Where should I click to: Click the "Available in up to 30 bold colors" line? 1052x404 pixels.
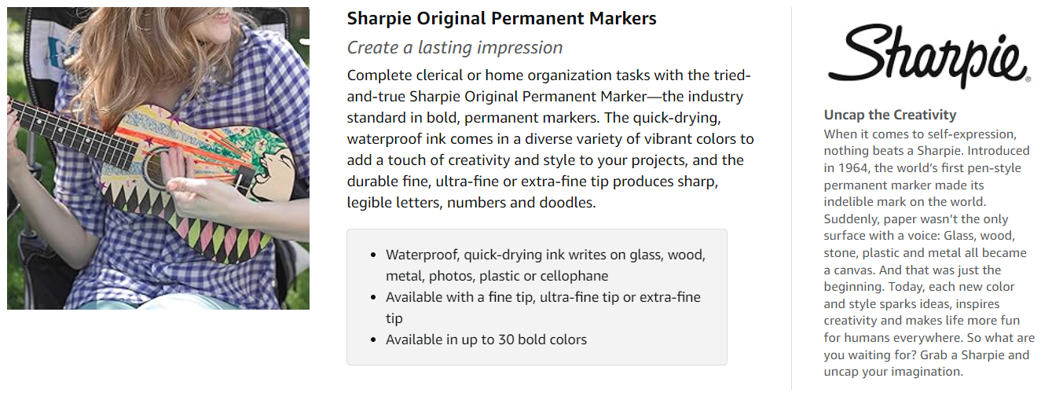point(486,340)
